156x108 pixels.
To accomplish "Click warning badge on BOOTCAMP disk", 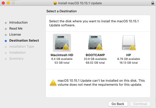I will [x=100, y=47].
